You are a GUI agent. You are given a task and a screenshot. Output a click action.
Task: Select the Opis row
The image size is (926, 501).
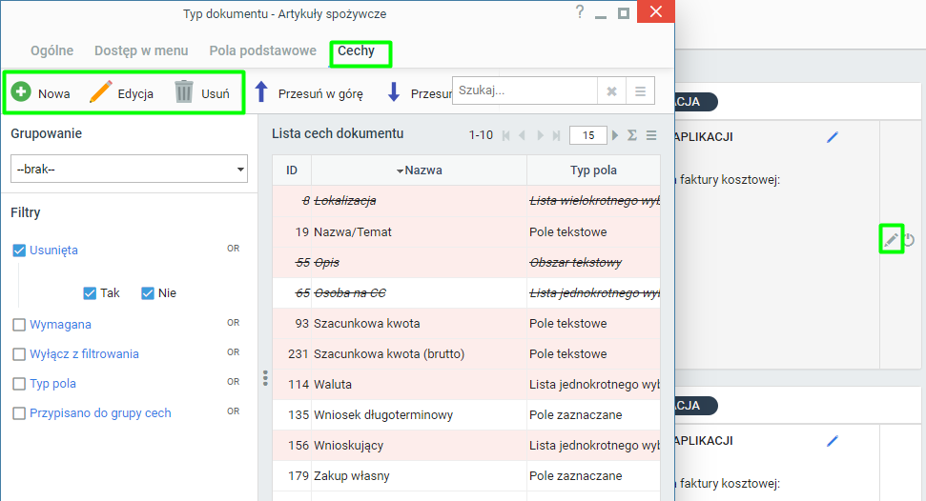coord(466,263)
